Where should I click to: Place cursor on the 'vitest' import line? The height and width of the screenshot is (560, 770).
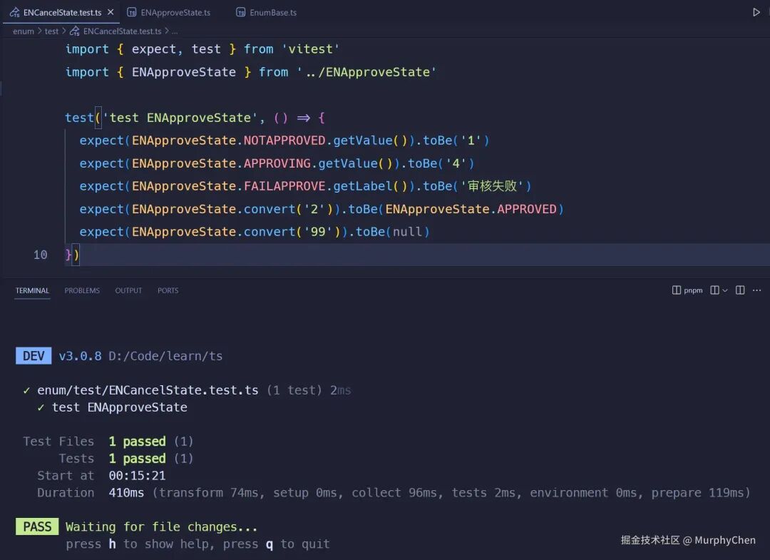coord(202,49)
